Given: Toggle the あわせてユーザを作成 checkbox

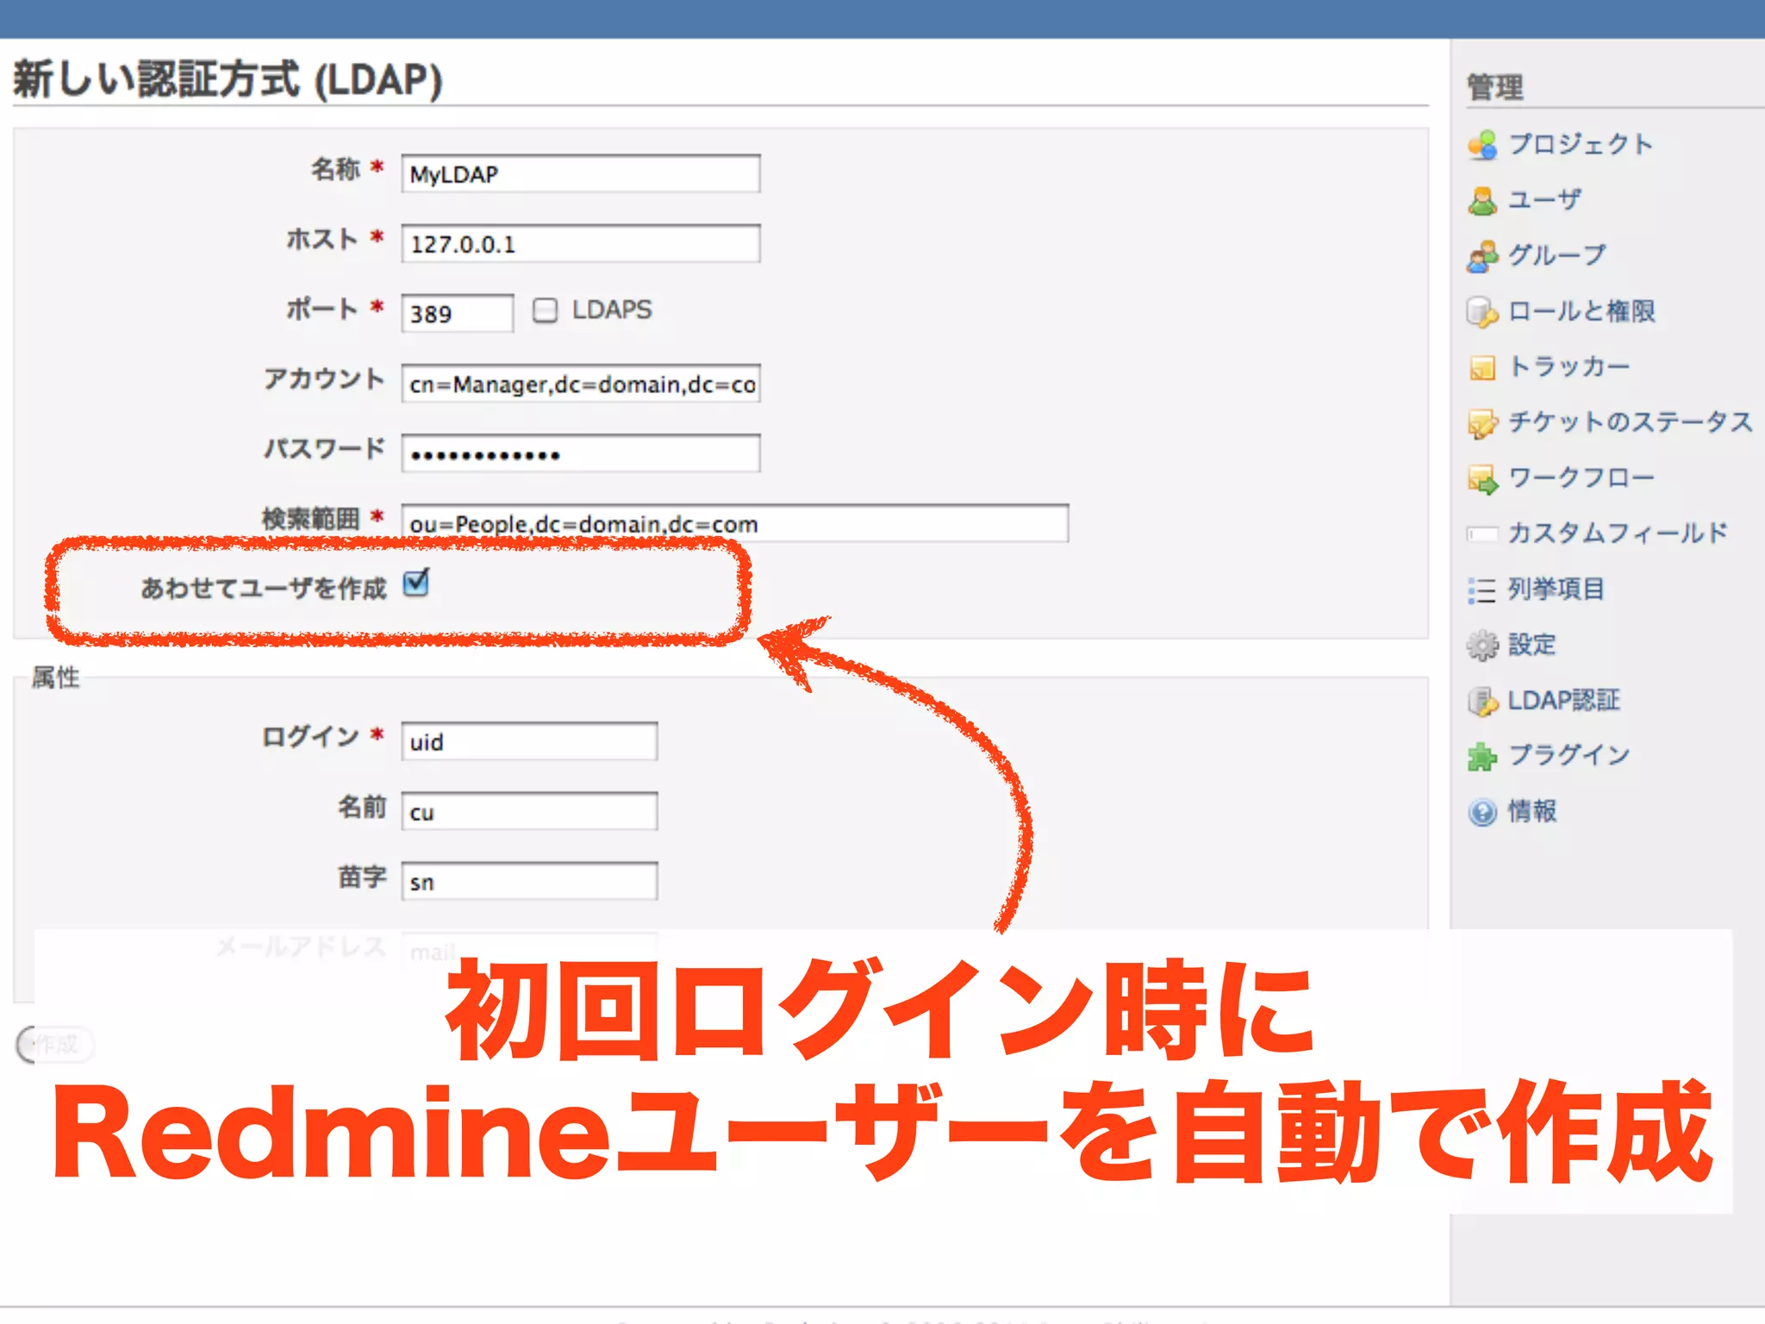Looking at the screenshot, I should pos(416,584).
